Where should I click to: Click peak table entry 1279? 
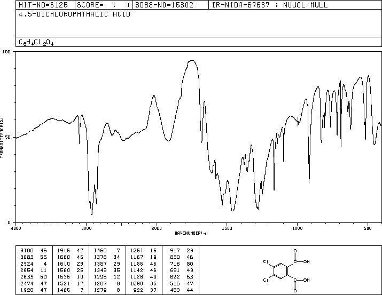[x=107, y=290]
